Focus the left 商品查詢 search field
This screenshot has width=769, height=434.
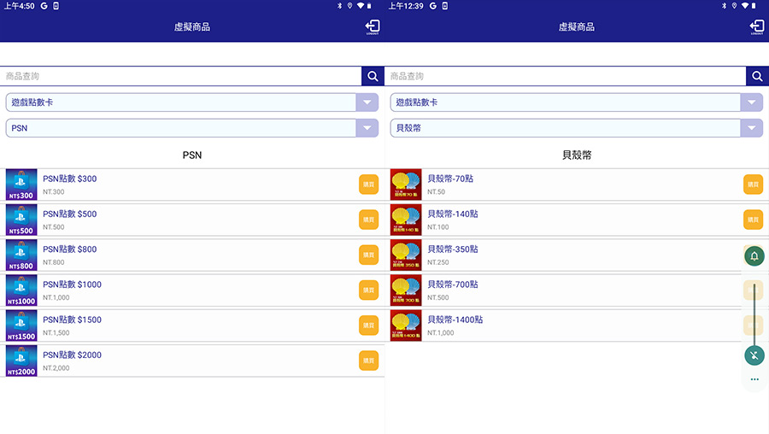coord(181,76)
